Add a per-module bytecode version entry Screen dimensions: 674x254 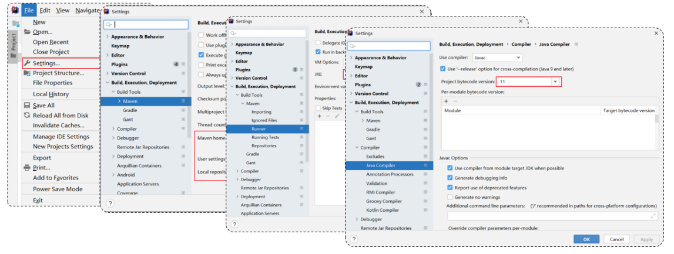pos(446,101)
